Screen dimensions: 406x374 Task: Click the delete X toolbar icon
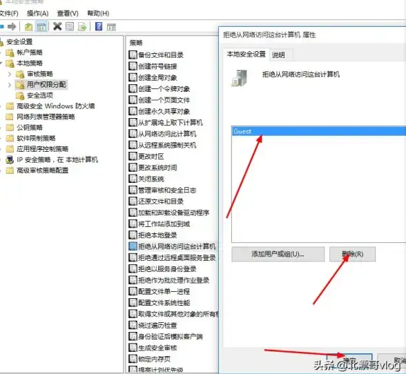(57, 26)
